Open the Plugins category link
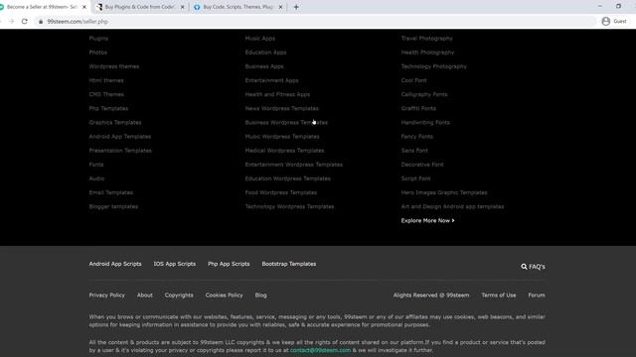Image resolution: width=636 pixels, height=357 pixels. pyautogui.click(x=98, y=39)
